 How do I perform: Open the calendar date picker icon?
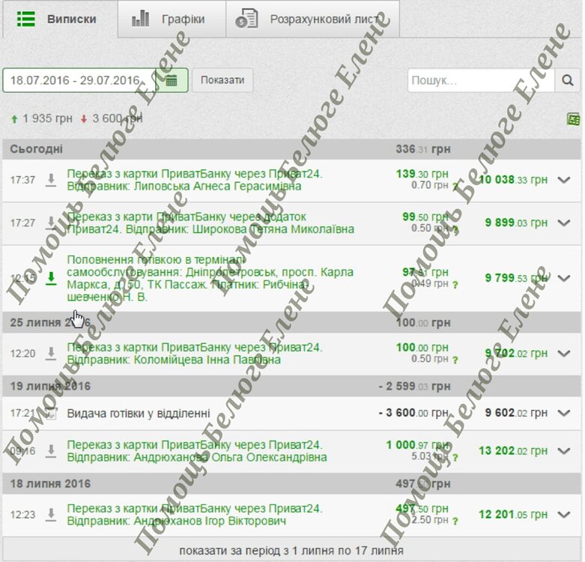(x=172, y=80)
